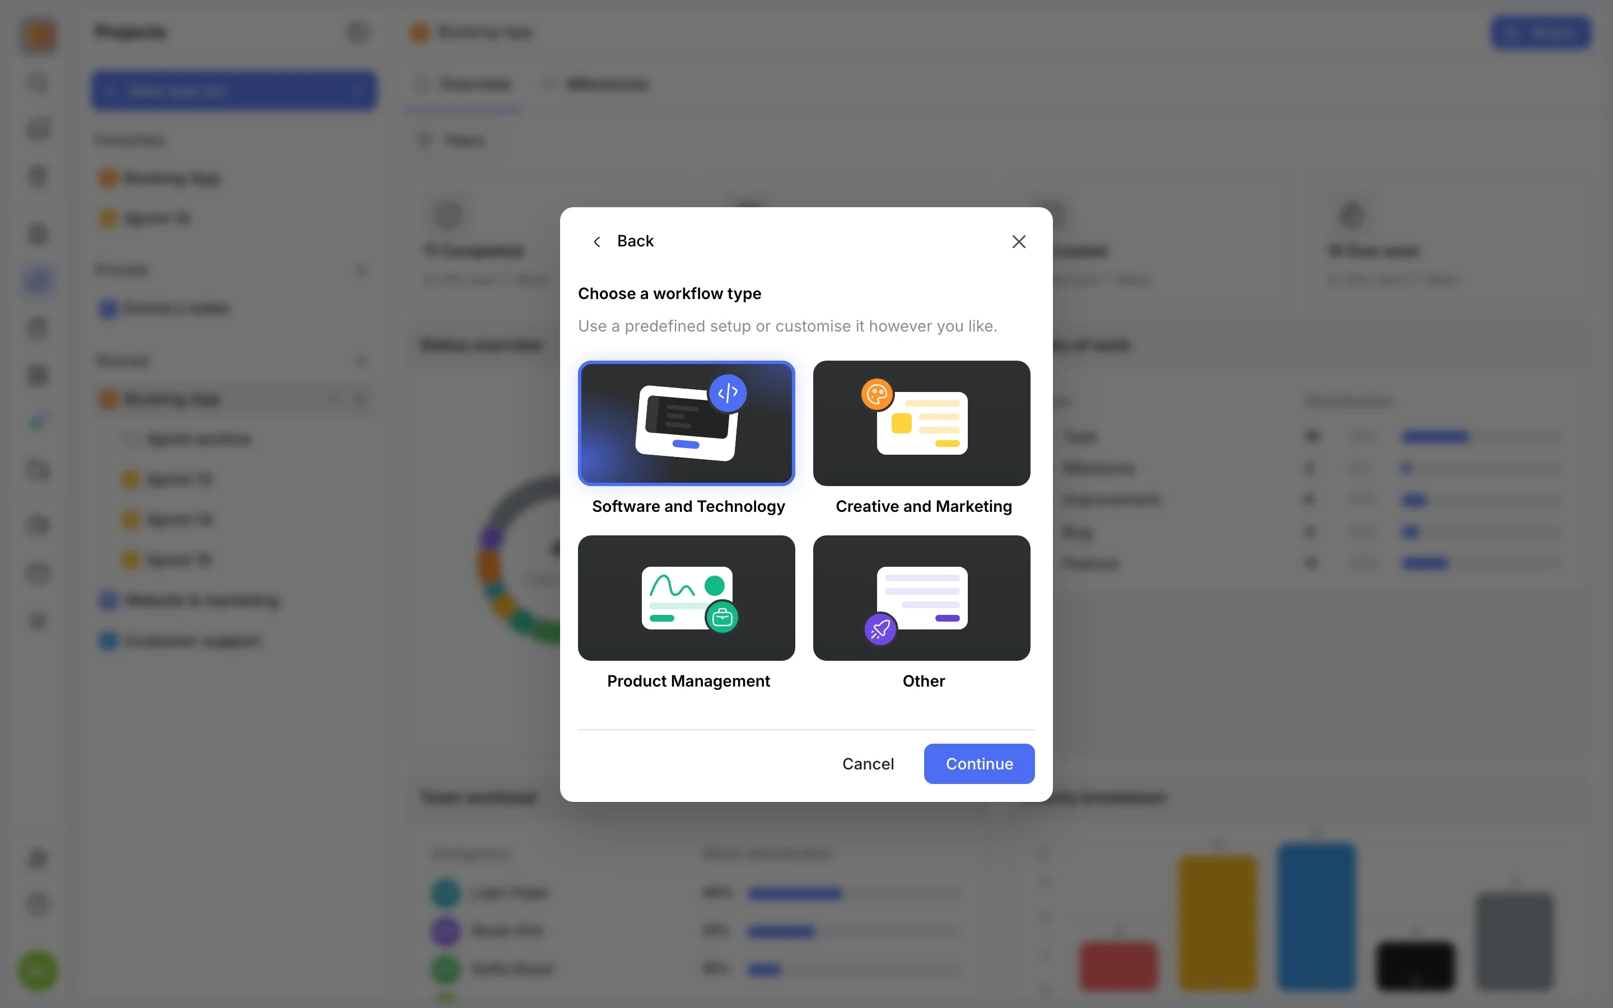Click the palette icon on Creative card

click(877, 394)
